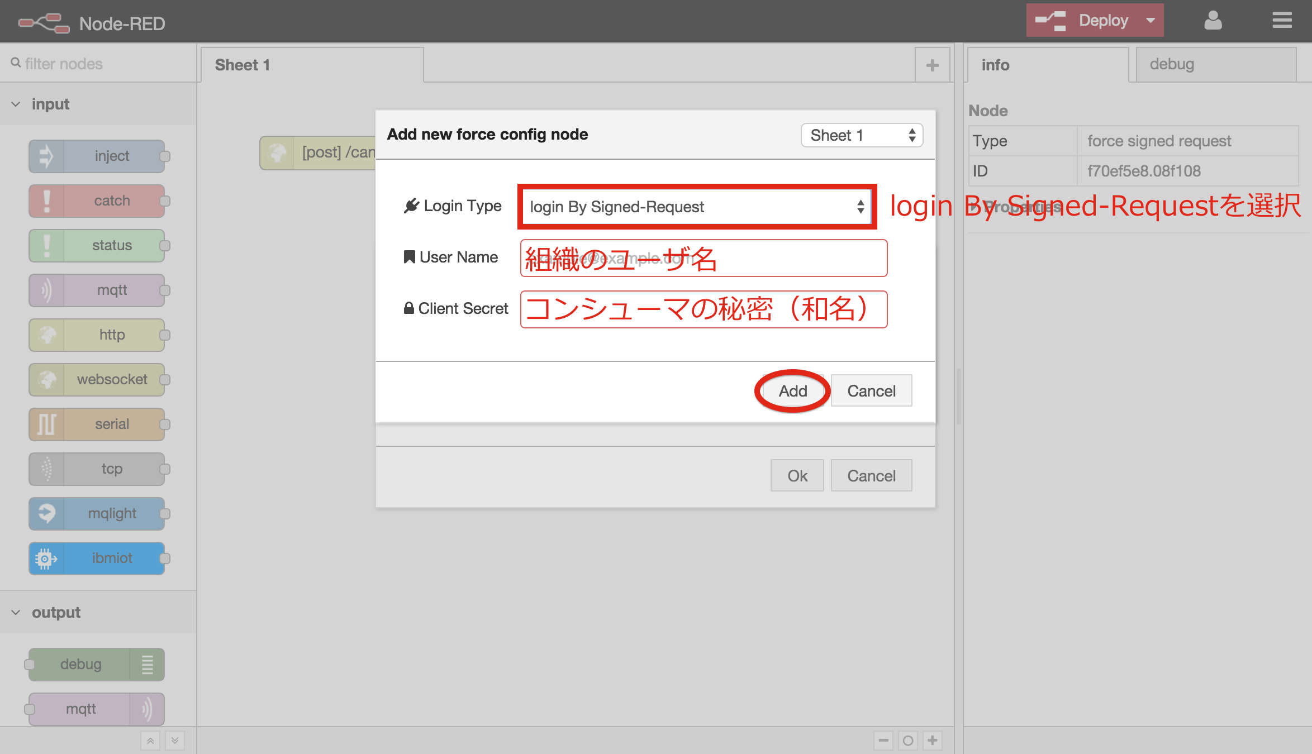1312x754 pixels.
Task: Zoom in the canvas
Action: click(x=933, y=741)
